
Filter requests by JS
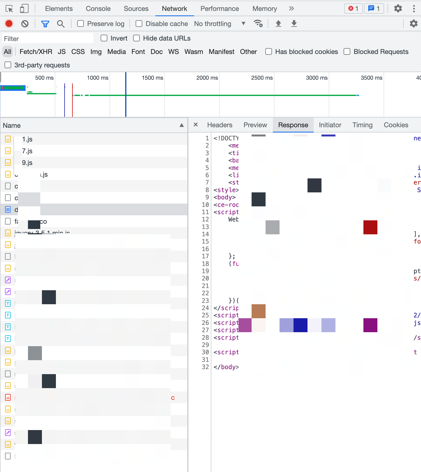tap(62, 52)
